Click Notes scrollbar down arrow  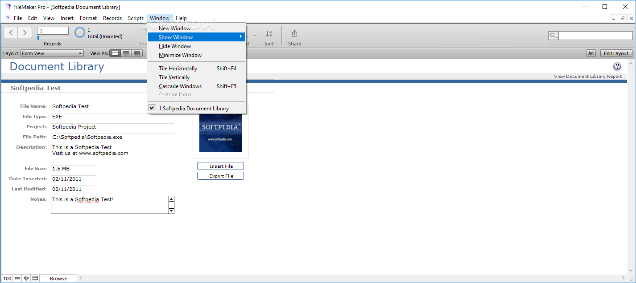[x=171, y=211]
